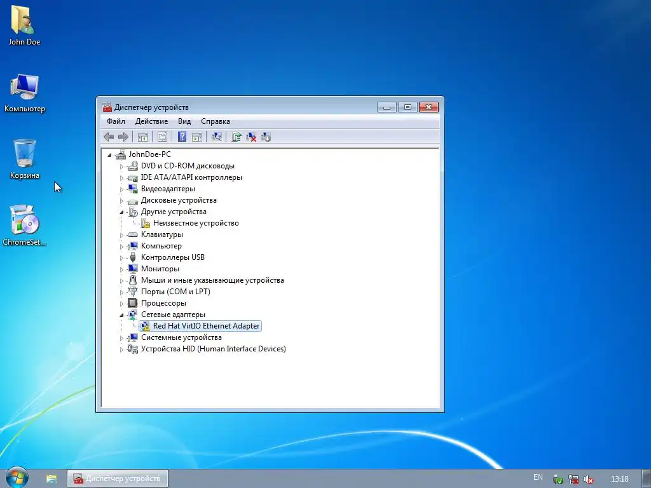
Task: Open the John Doe desktop folder
Action: [24, 25]
